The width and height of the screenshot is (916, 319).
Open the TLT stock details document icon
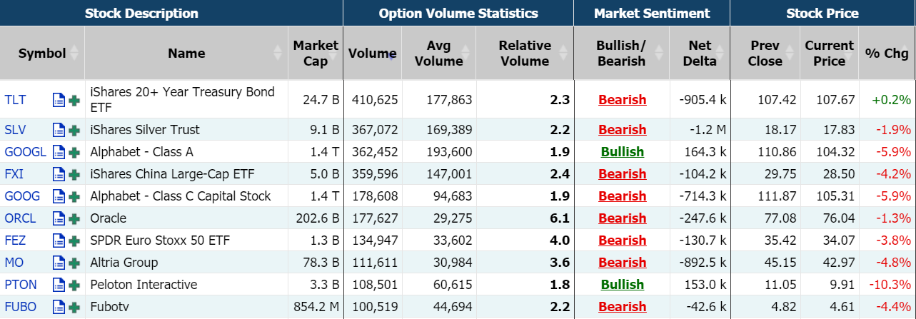59,100
